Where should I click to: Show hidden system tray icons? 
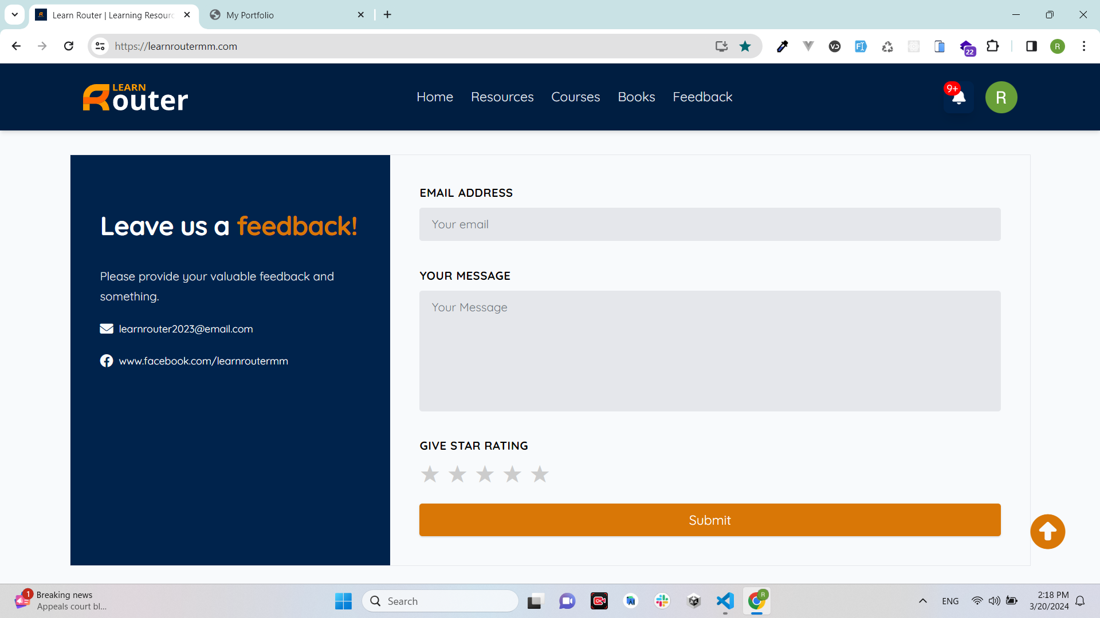tap(922, 601)
